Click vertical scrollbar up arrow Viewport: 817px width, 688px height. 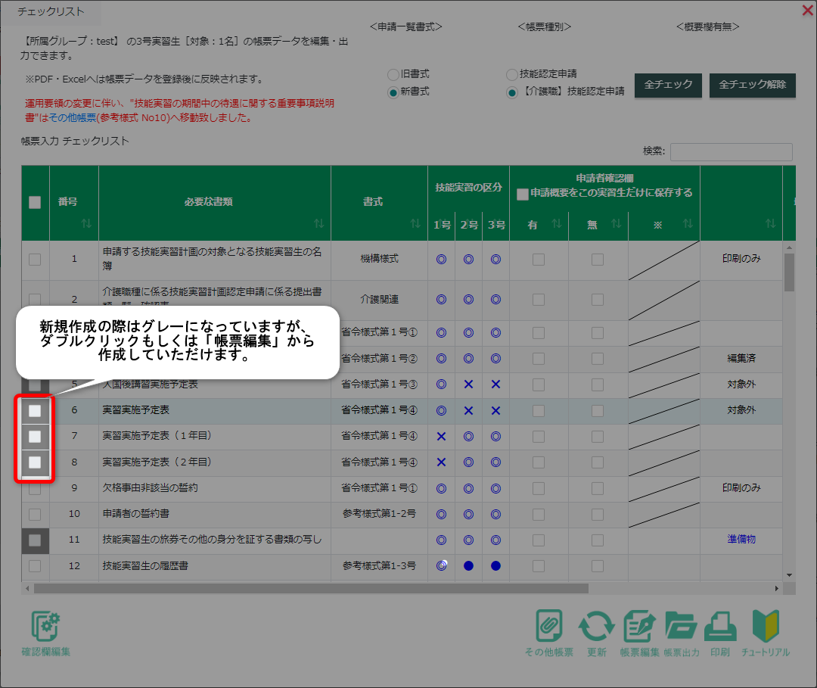click(789, 247)
